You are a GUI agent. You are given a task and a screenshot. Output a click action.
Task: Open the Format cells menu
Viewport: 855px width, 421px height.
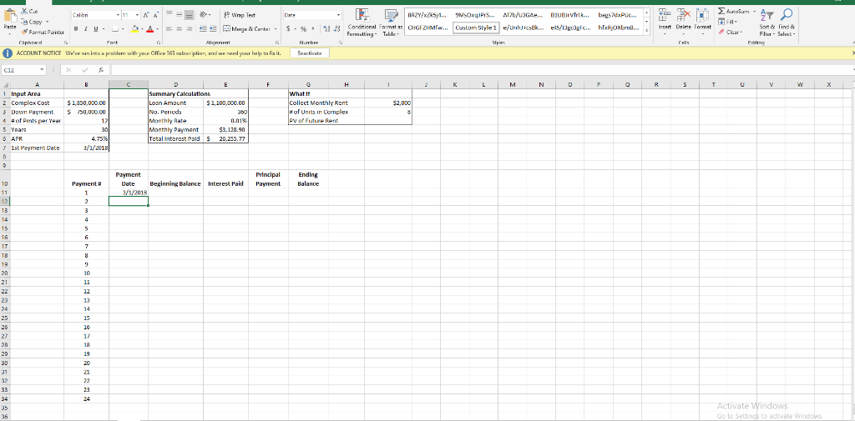point(701,20)
